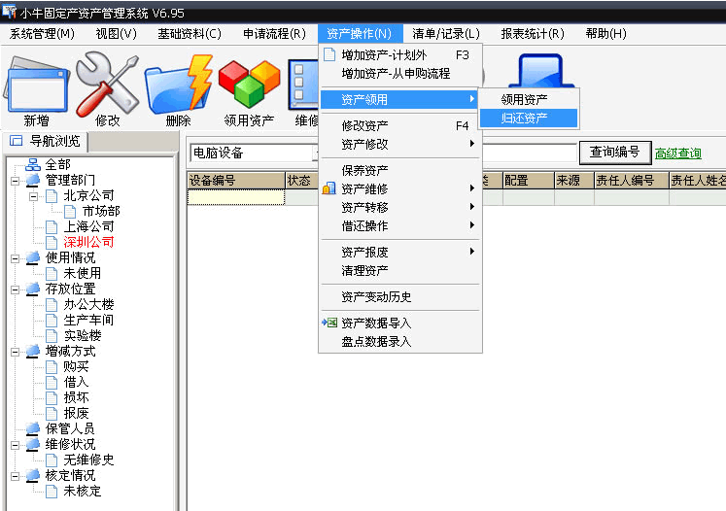Click the 新增 toolbar icon
726x511 pixels.
pos(36,84)
